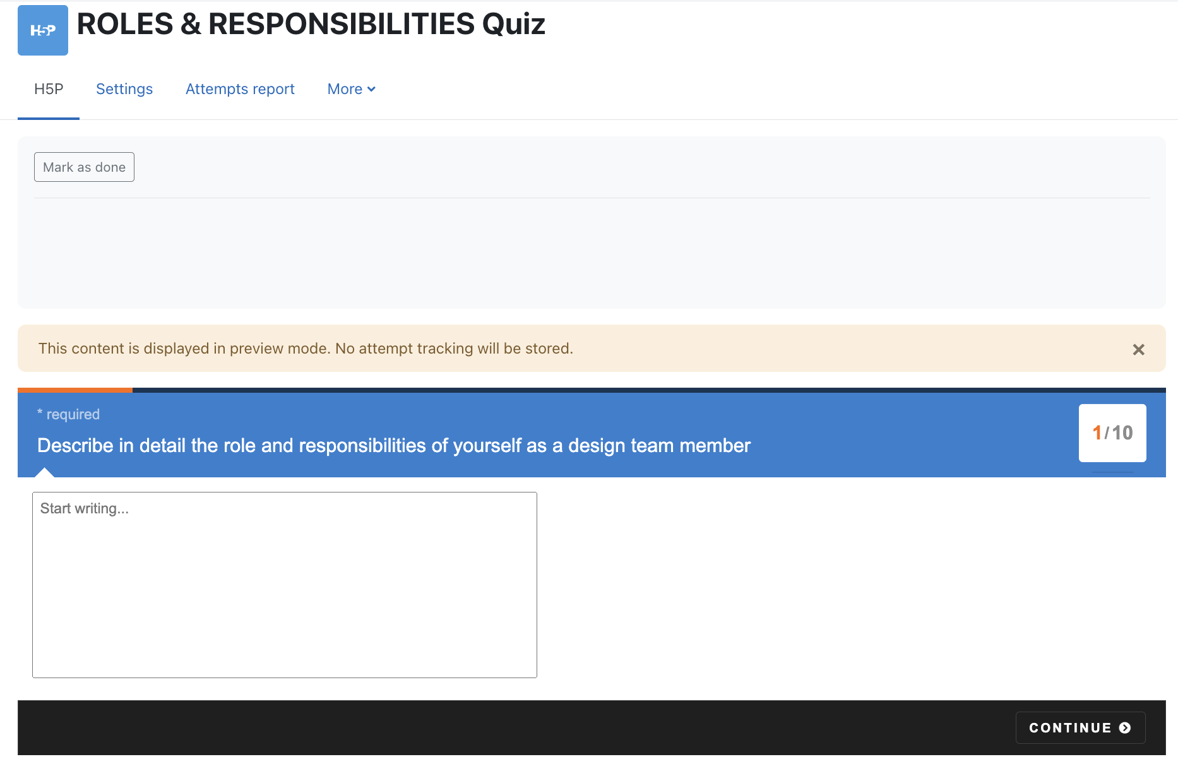Switch to the Settings tab
The image size is (1178, 764).
click(124, 89)
